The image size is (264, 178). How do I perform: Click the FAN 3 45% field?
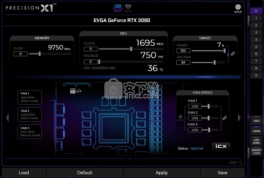click(x=195, y=130)
